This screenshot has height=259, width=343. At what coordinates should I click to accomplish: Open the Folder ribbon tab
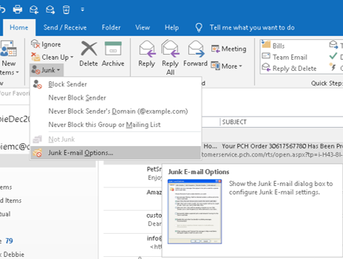pos(111,27)
